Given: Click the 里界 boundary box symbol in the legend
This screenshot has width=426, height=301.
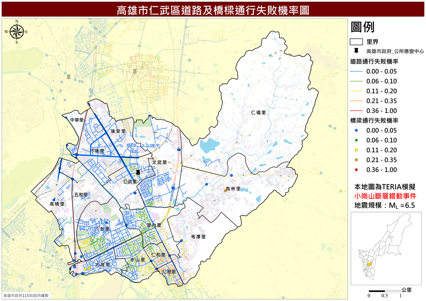Looking at the screenshot, I should coord(356,42).
